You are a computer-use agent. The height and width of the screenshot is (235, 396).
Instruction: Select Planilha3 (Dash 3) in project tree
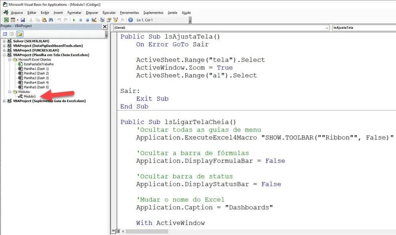click(36, 78)
